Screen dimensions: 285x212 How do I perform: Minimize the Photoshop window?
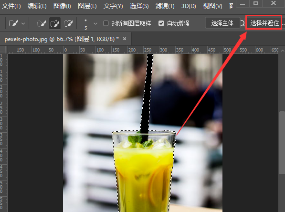point(243,4)
